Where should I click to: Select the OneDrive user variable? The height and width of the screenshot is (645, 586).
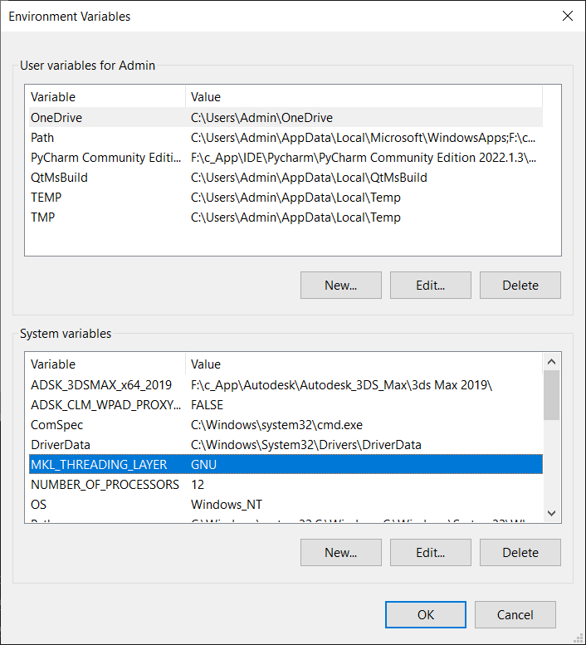56,118
